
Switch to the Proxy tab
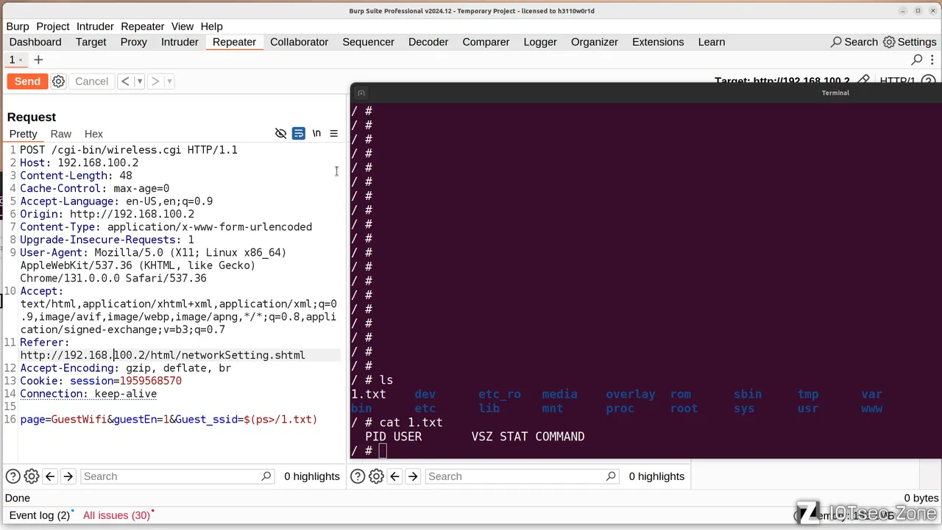point(134,42)
